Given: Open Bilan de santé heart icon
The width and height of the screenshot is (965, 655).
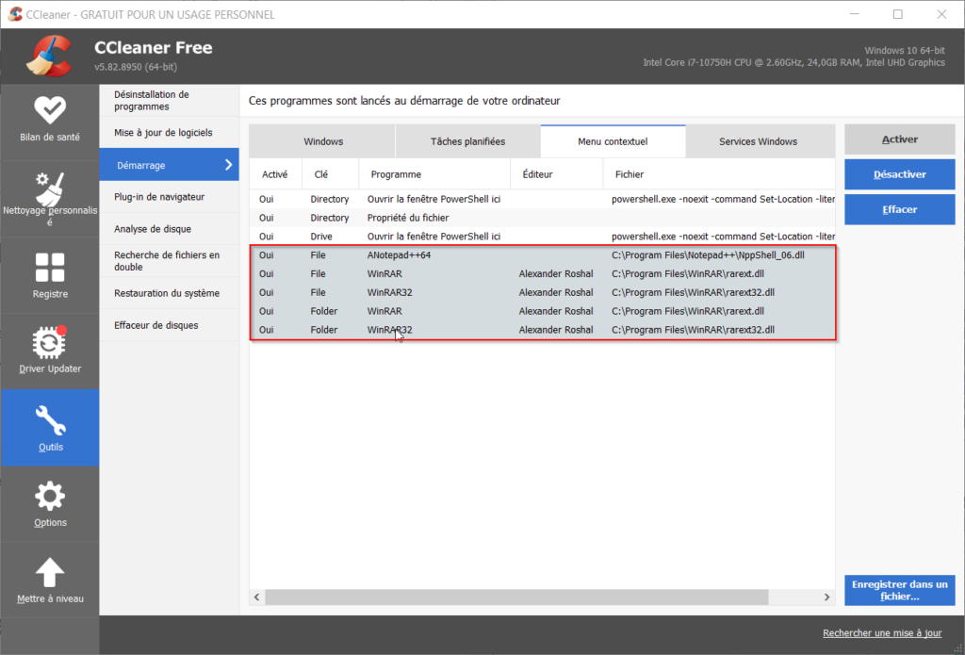Looking at the screenshot, I should (50, 110).
